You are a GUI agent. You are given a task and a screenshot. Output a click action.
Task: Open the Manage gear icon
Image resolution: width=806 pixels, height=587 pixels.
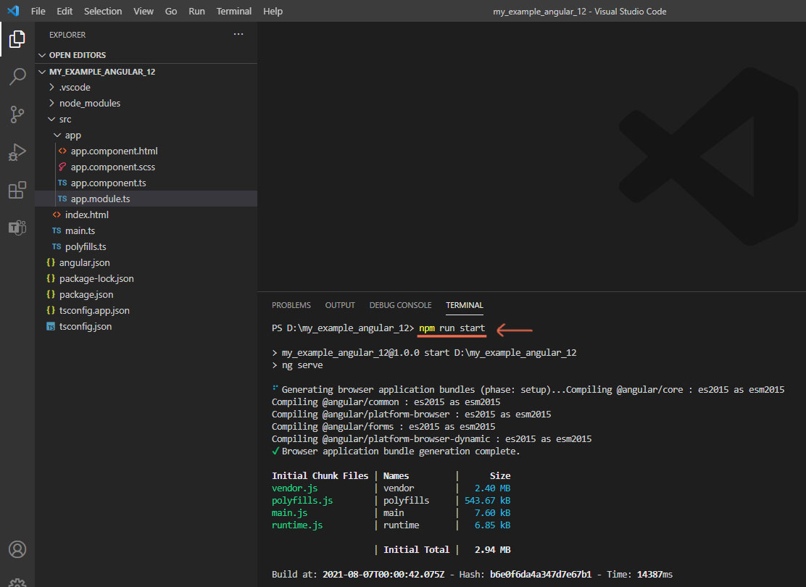[17, 581]
